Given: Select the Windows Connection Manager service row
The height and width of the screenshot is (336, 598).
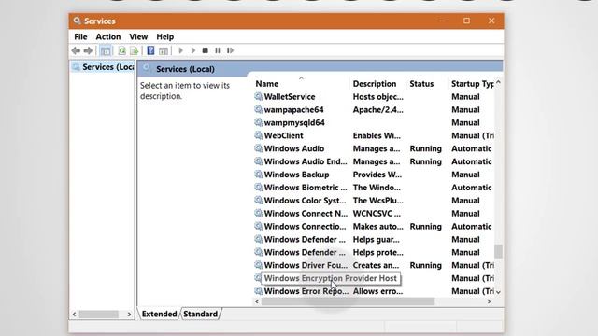Looking at the screenshot, I should click(374, 226).
